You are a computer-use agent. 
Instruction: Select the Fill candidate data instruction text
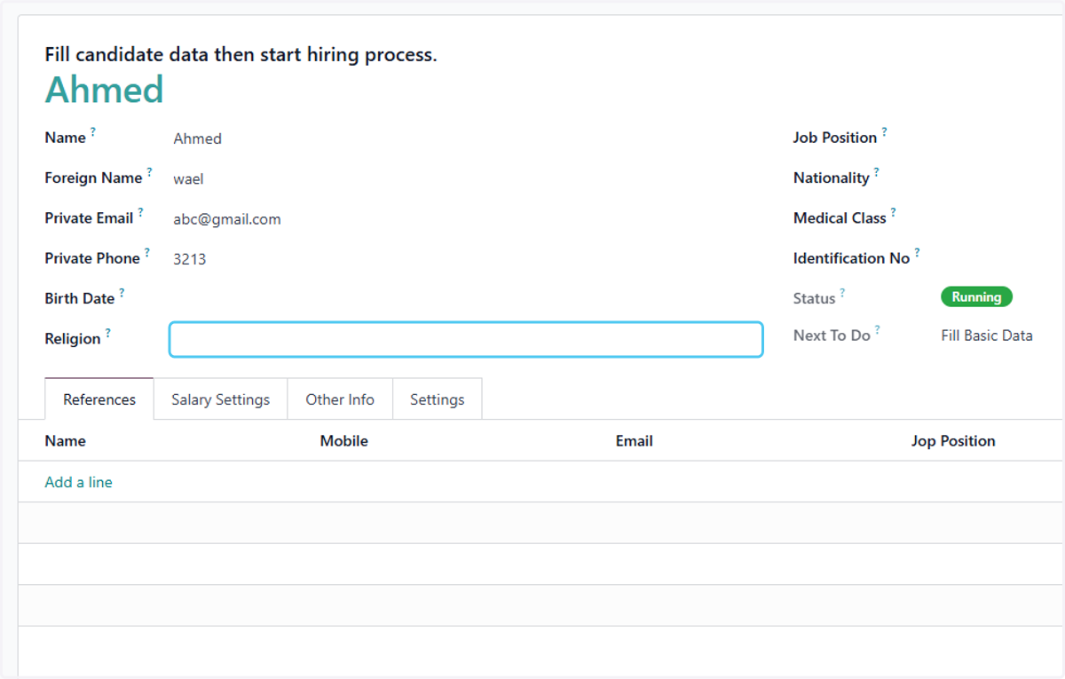point(241,54)
